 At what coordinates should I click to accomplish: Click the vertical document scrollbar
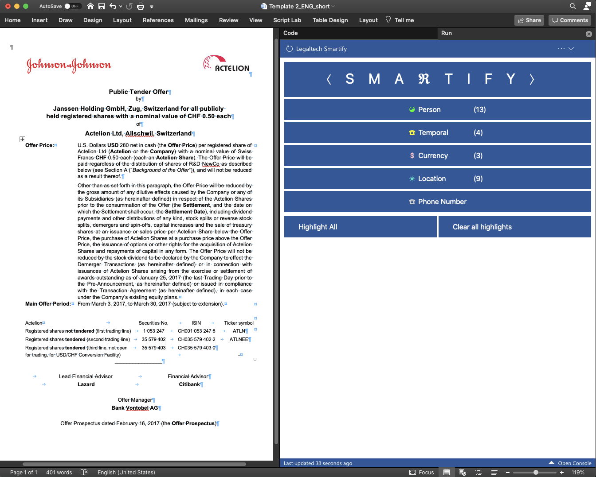point(276,241)
